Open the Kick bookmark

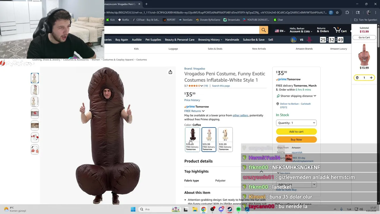[x=110, y=20]
